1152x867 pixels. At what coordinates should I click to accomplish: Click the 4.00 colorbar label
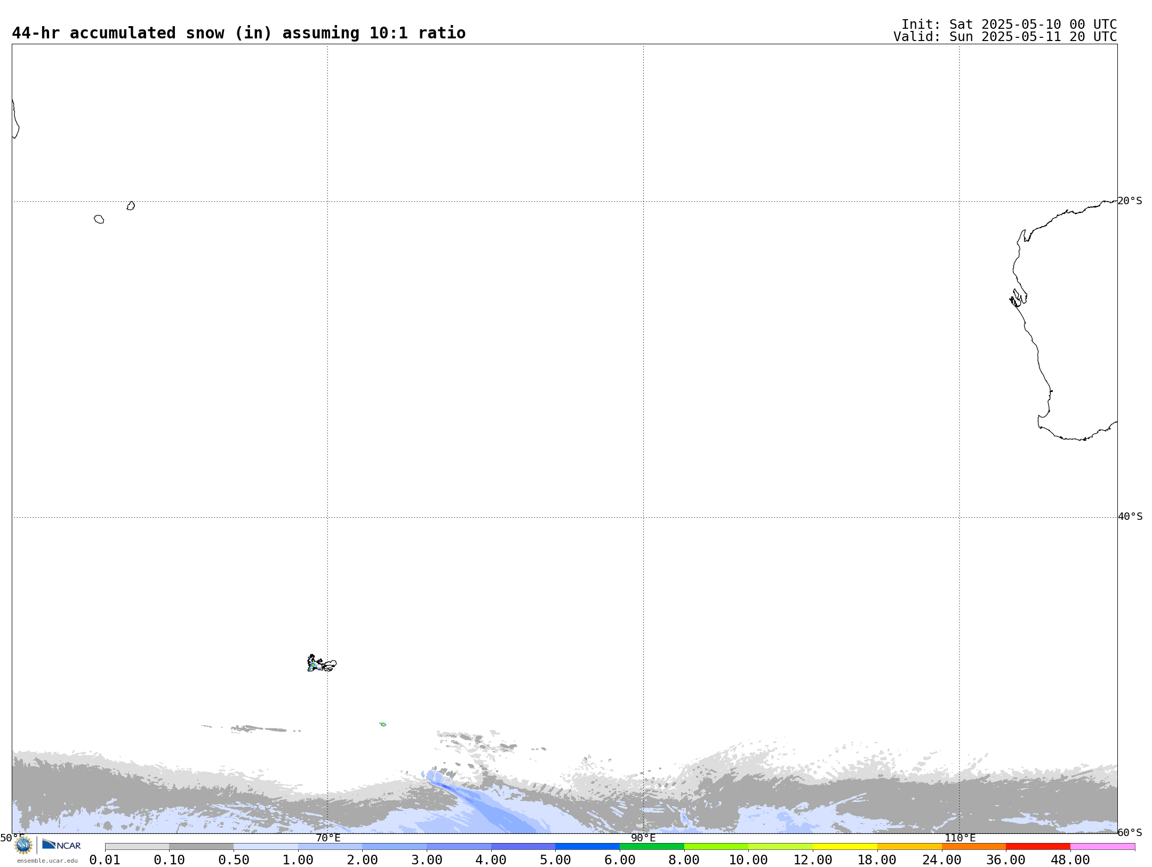[491, 860]
